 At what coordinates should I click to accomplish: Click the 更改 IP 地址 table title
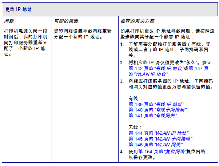pos(19,9)
